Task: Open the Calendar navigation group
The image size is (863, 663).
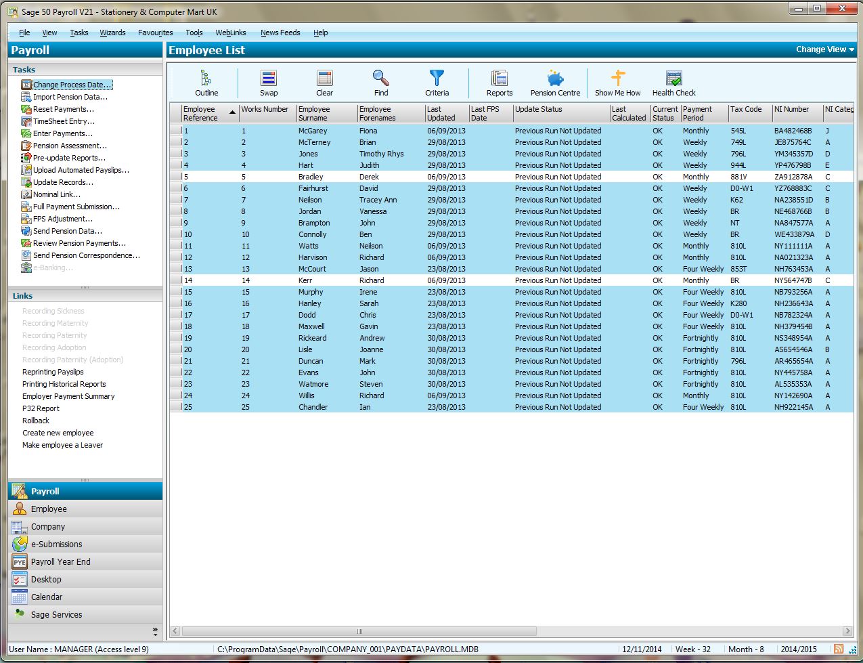Action: pos(85,597)
